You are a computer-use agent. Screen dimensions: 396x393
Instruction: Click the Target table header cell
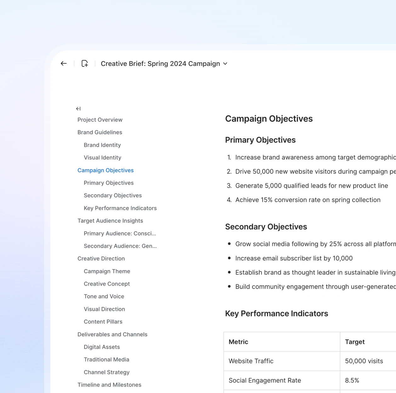pyautogui.click(x=368, y=342)
